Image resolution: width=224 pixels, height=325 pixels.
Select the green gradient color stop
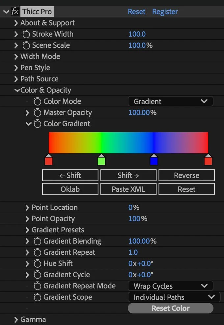(101, 160)
